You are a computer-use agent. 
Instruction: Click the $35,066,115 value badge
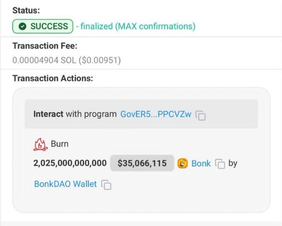142,163
